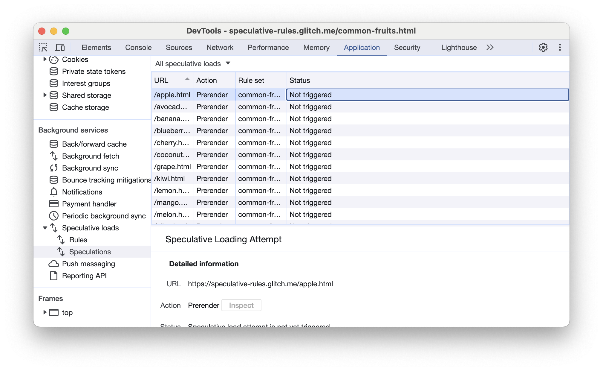Click the Speculations icon under Speculative loads
603x371 pixels.
(62, 251)
